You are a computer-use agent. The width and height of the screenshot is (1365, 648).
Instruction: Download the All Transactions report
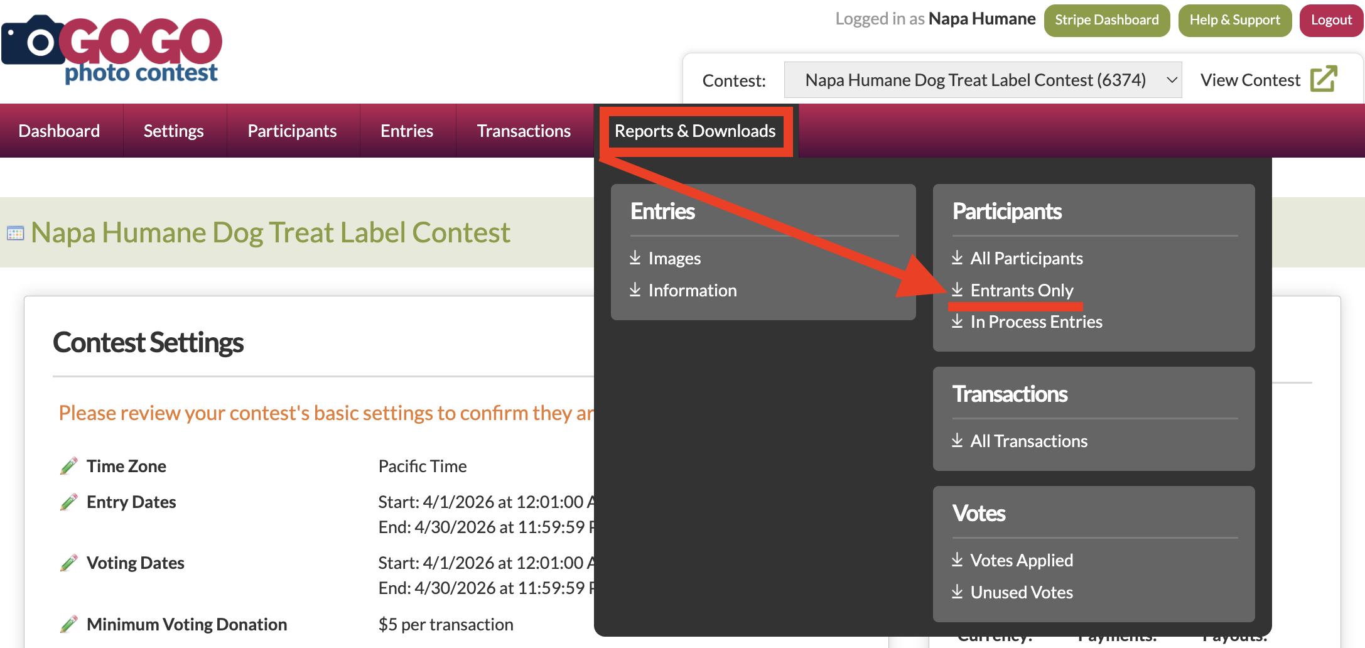pyautogui.click(x=1029, y=441)
